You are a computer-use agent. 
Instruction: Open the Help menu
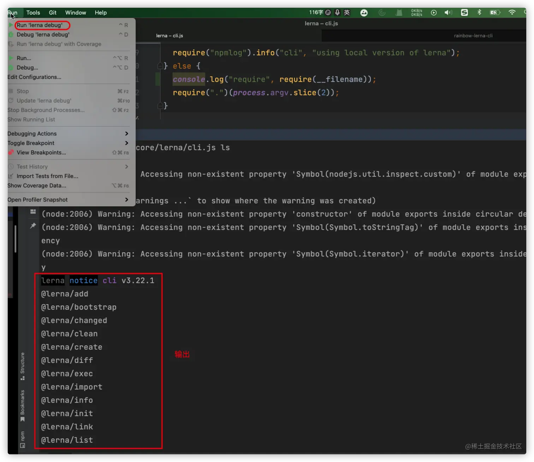click(x=101, y=13)
